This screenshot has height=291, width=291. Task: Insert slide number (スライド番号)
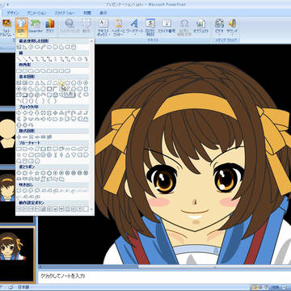point(167,27)
